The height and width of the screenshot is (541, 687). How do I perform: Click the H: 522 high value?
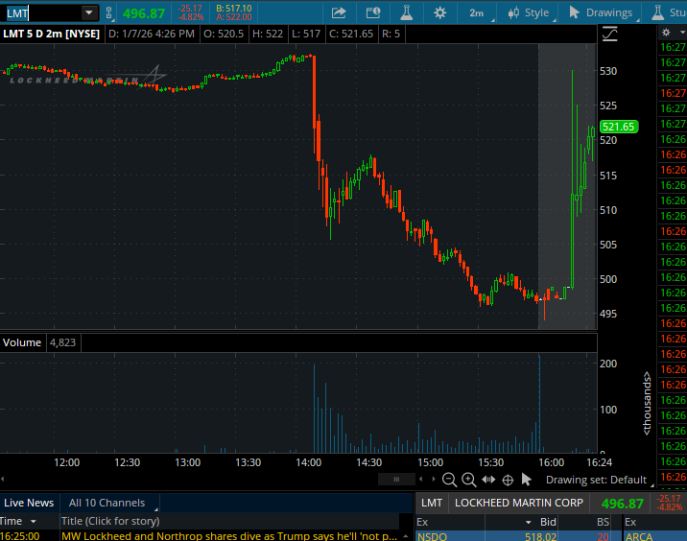(x=268, y=34)
